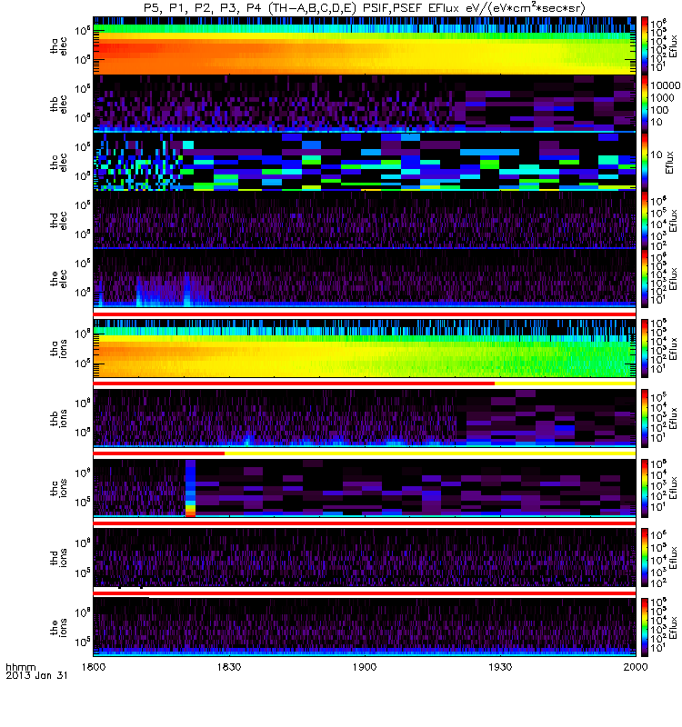Select the 'thb ions' axis label
The width and height of the screenshot is (682, 727).
pos(58,418)
